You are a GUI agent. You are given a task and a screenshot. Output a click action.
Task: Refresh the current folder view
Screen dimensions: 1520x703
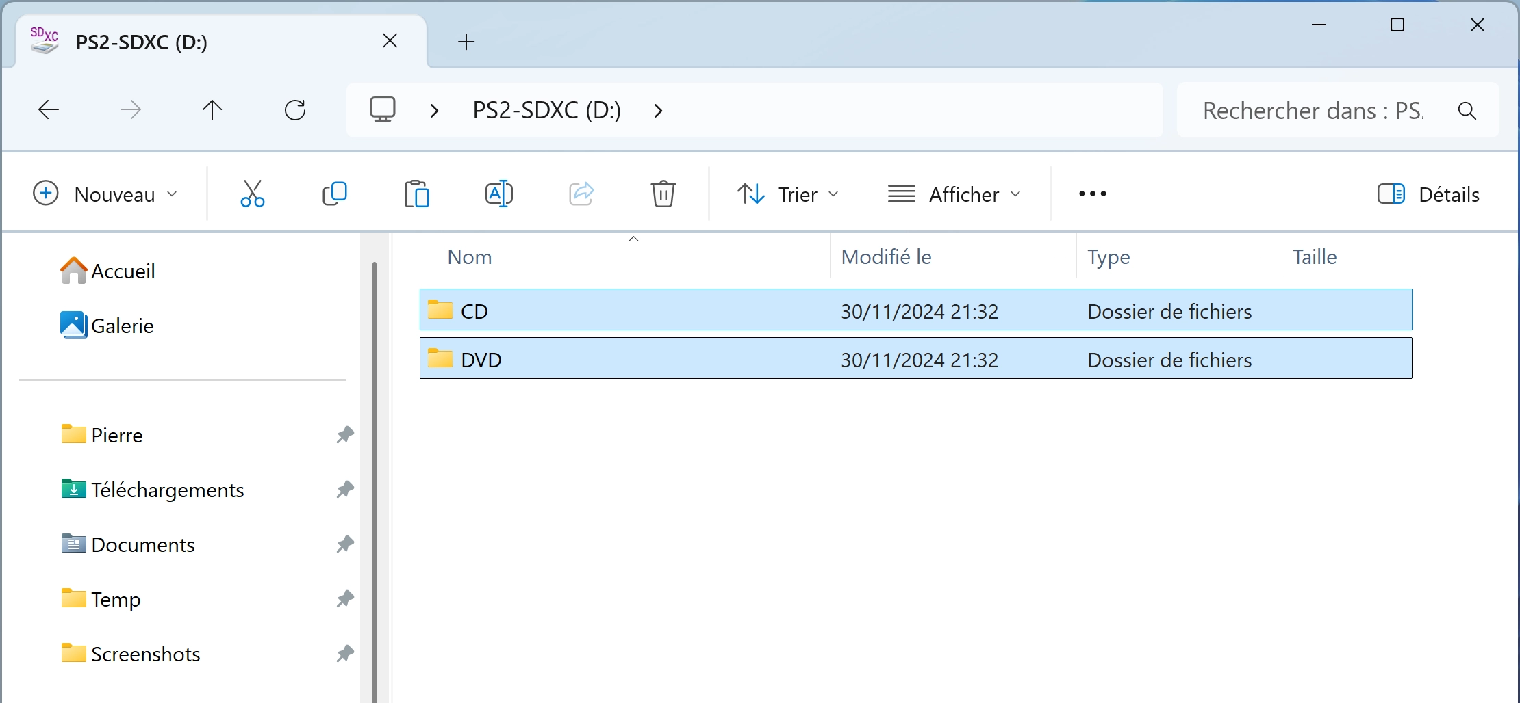point(295,110)
